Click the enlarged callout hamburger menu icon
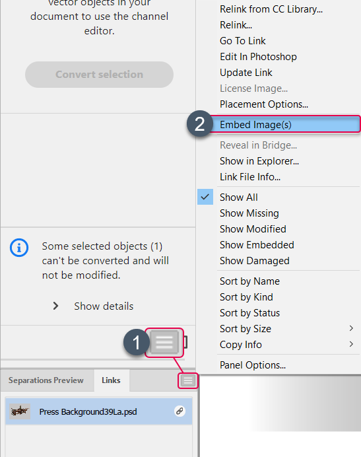 pos(164,342)
